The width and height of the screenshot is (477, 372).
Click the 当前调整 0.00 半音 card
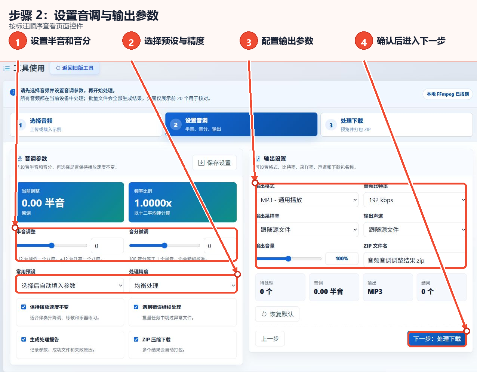pos(70,202)
